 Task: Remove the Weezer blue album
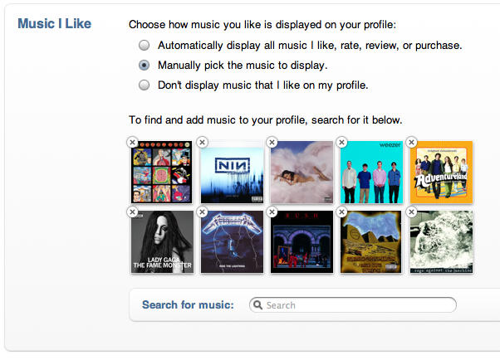(x=342, y=143)
